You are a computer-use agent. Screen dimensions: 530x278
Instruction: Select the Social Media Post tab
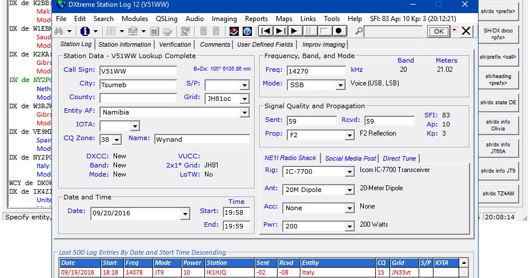pos(351,158)
